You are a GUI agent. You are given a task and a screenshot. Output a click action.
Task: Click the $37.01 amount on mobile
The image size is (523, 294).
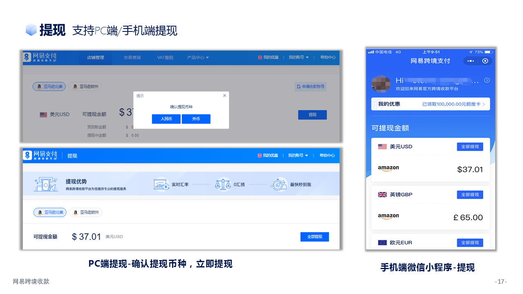tap(470, 169)
